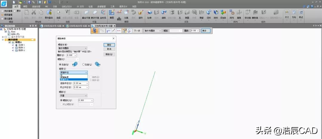Click the 部件 (Component) tool
The image size is (322, 139).
pyautogui.click(x=141, y=14)
